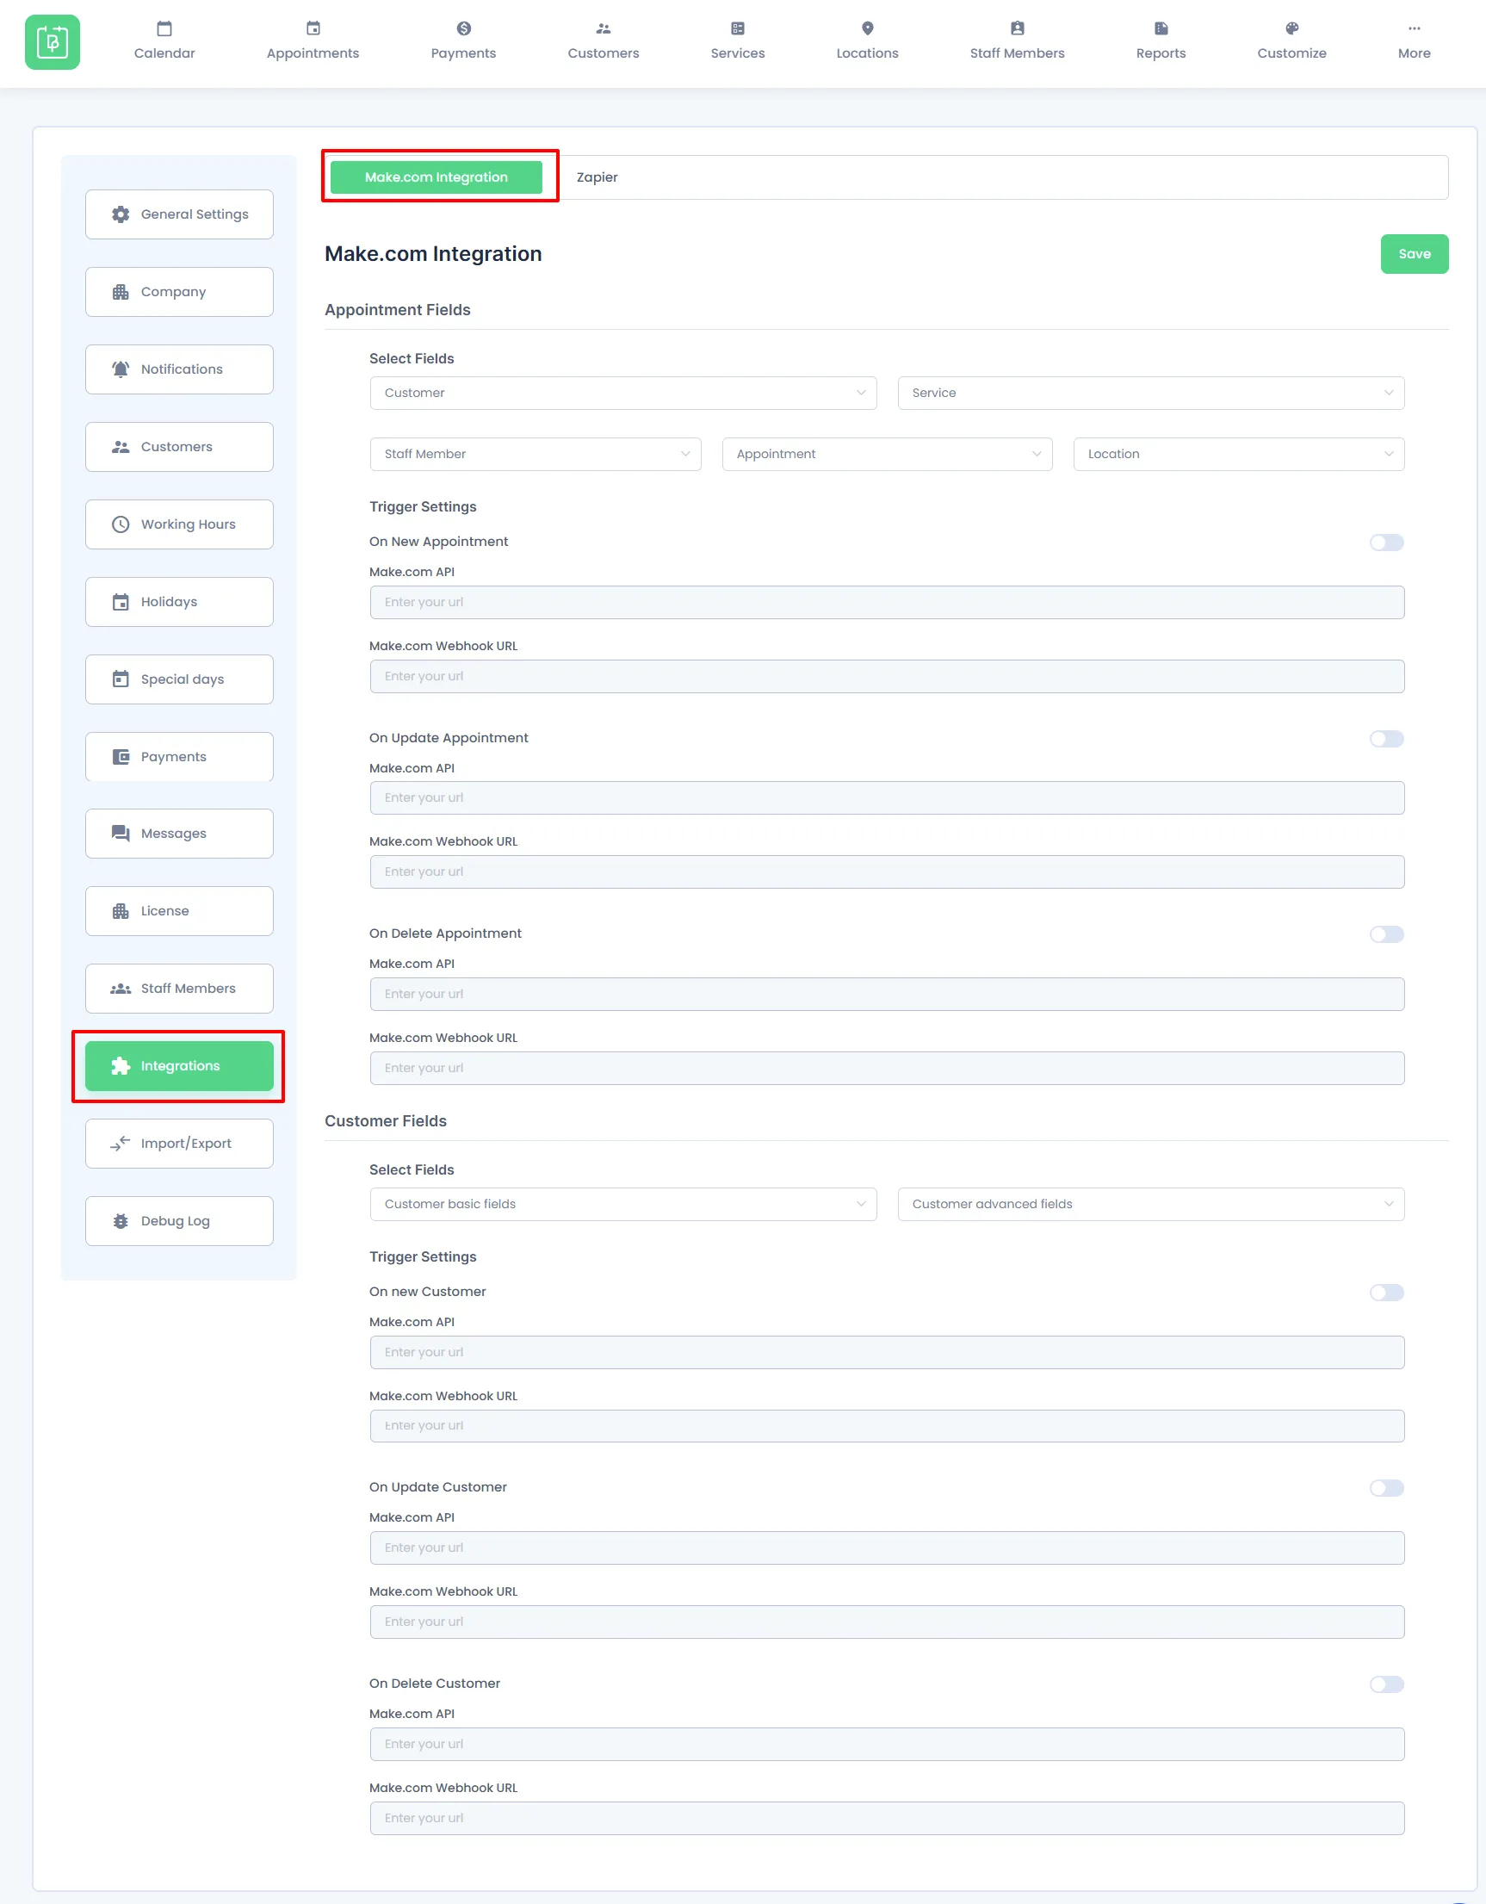
Task: Switch to the Zapier tab
Action: (x=597, y=177)
